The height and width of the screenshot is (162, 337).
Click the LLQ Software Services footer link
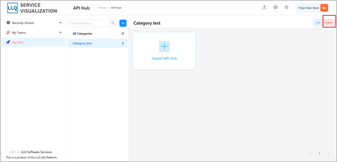pos(36,152)
